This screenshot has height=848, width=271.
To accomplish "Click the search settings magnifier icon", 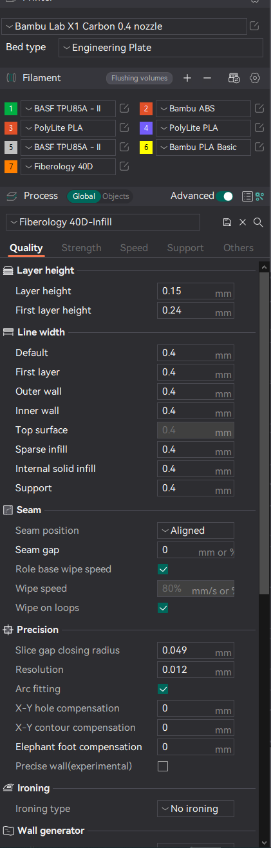I will pos(258,222).
